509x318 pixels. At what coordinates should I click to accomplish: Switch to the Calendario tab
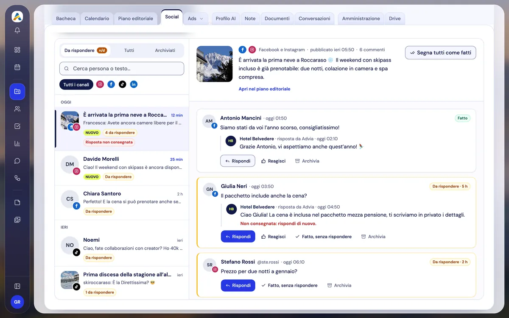(97, 19)
